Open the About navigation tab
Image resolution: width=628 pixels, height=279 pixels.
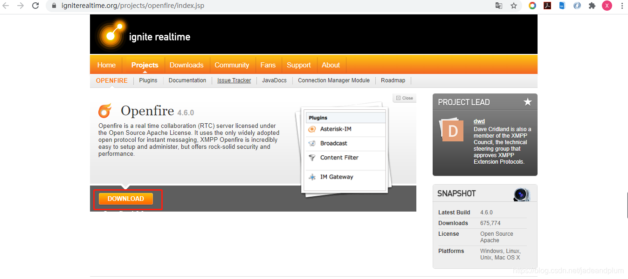pos(331,65)
